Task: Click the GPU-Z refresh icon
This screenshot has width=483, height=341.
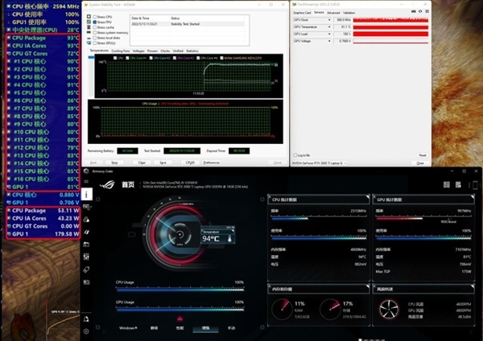Action: tap(420, 11)
